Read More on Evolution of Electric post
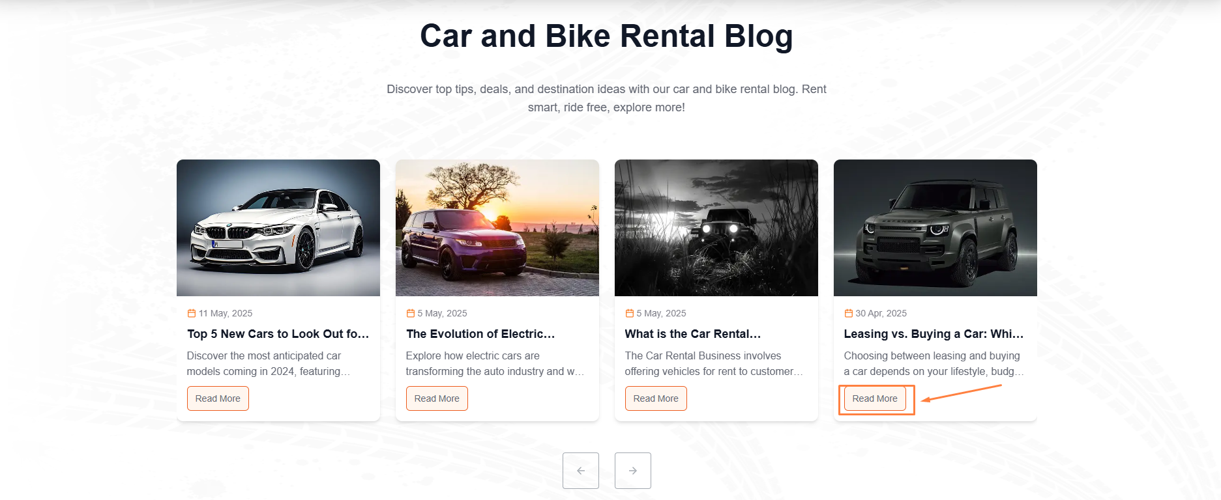Screen dimensions: 1221x500 [437, 398]
